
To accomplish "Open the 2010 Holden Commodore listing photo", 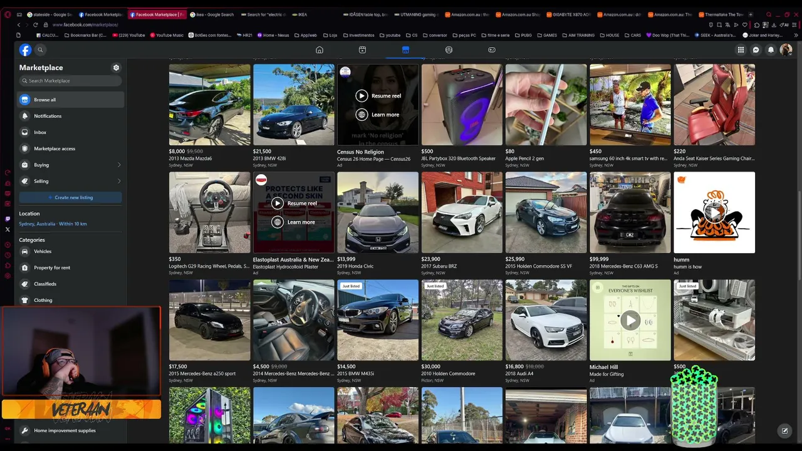I will [x=462, y=320].
